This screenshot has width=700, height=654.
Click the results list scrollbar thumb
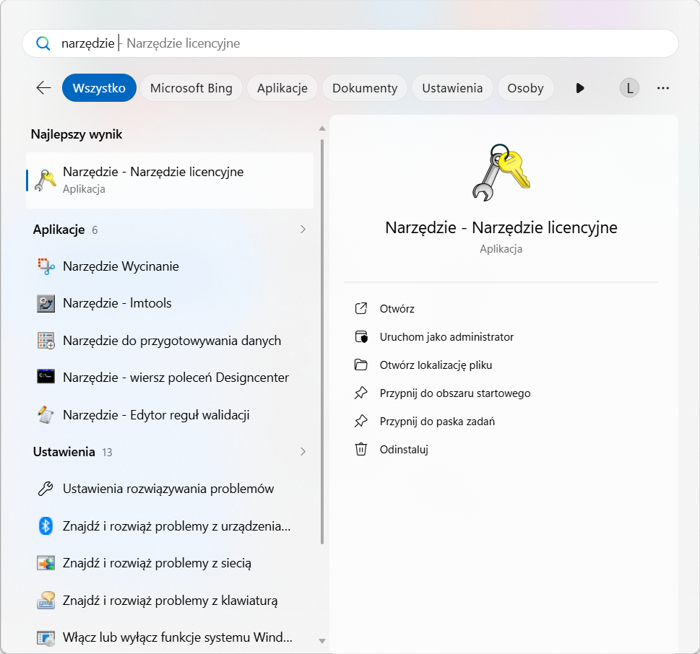322,341
